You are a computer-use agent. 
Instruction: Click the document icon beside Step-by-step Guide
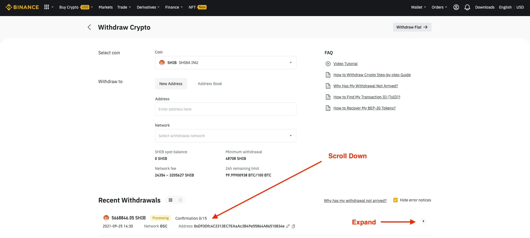click(328, 75)
